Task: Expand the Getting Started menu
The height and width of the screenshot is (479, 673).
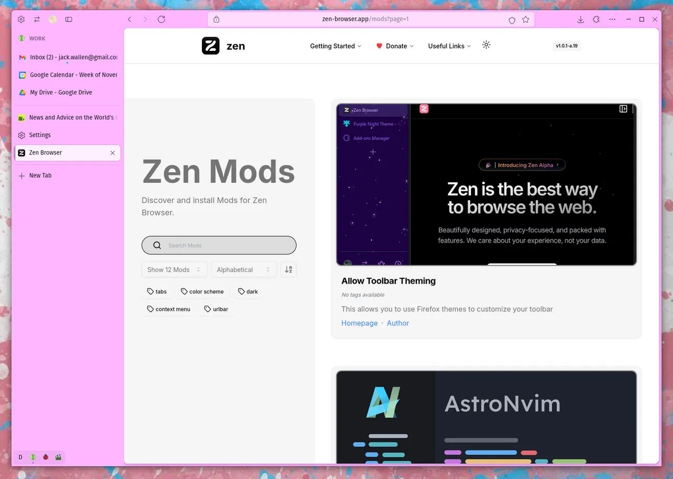Action: [x=336, y=46]
